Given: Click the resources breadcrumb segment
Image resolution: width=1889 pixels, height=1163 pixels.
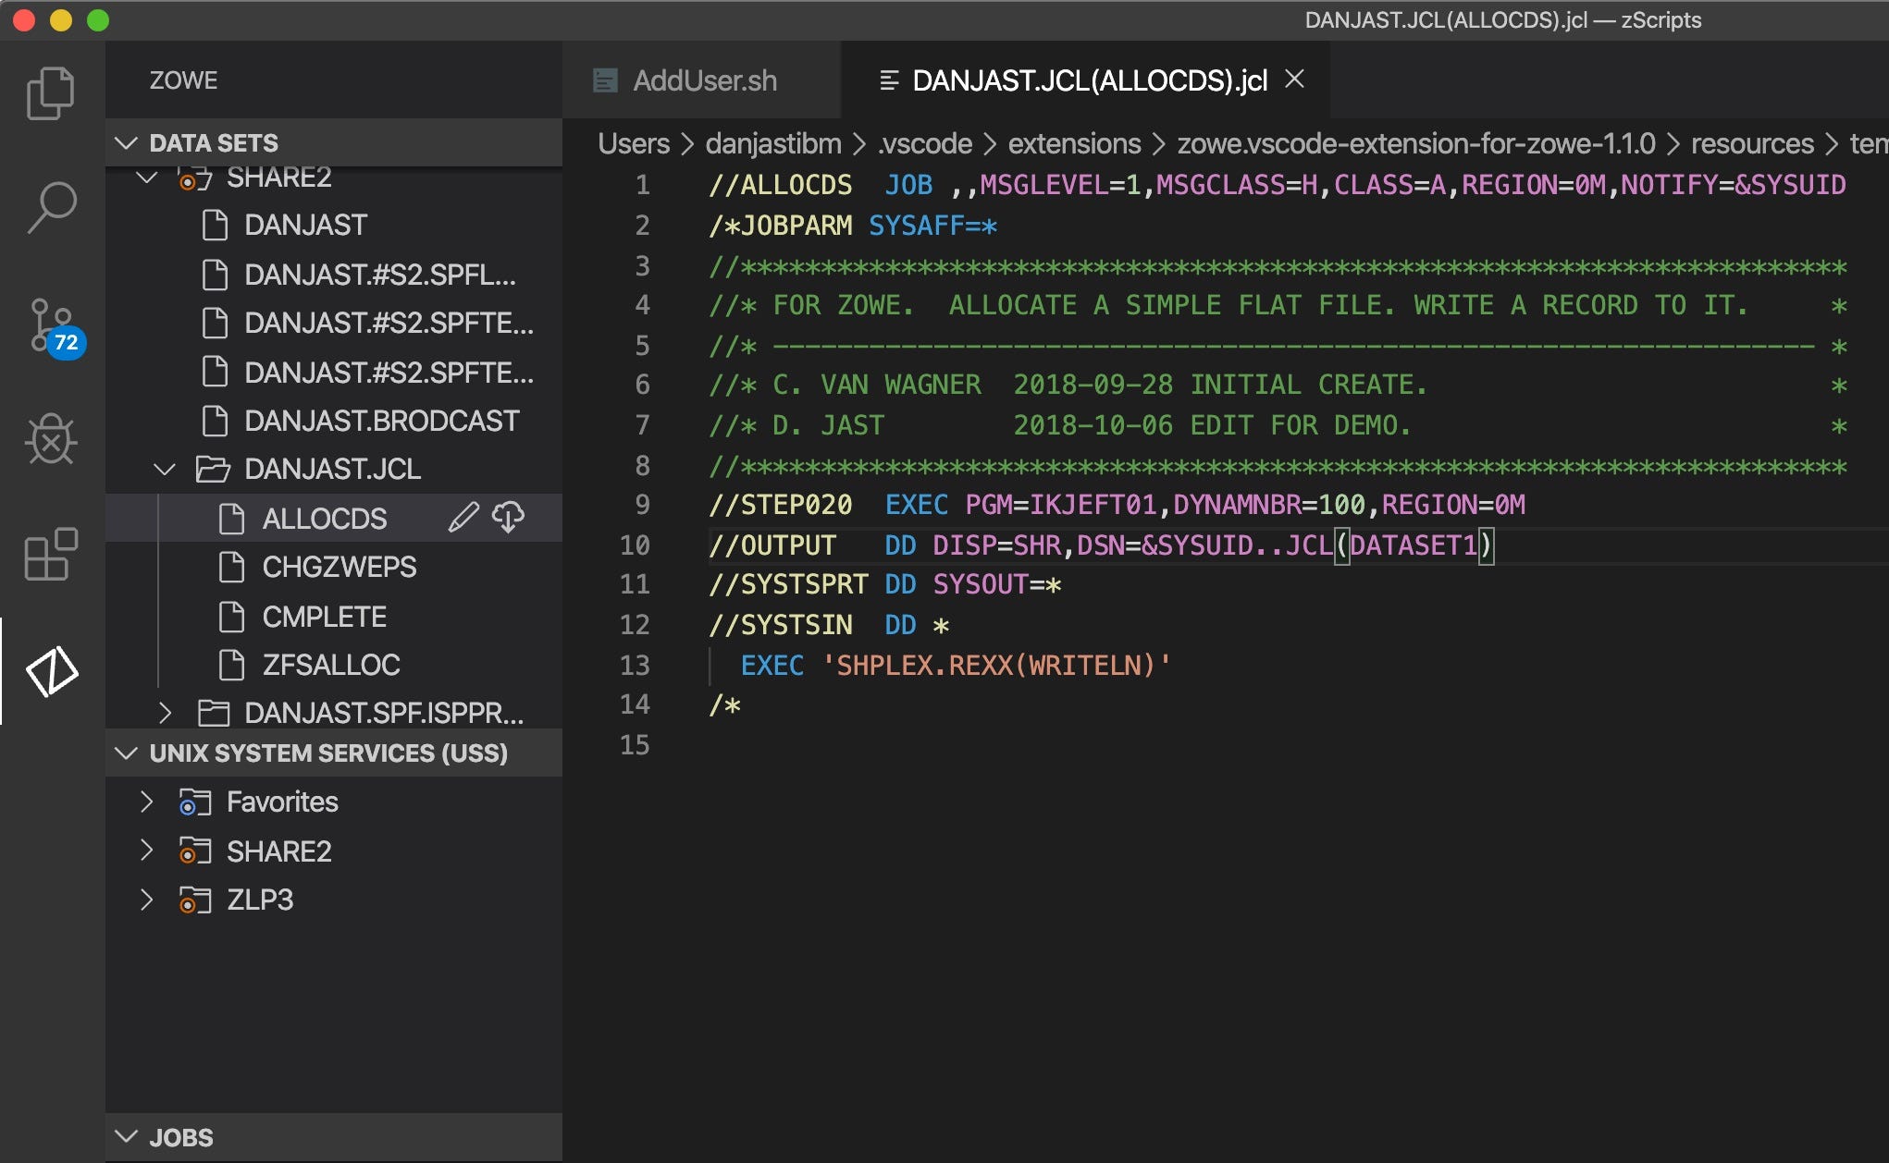Looking at the screenshot, I should tap(1751, 144).
